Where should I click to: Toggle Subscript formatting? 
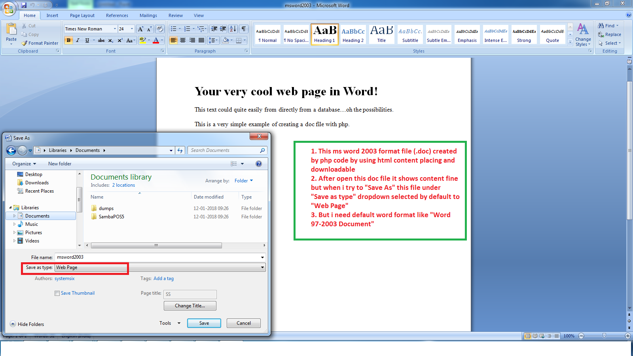(x=111, y=40)
